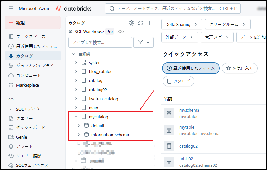The width and height of the screenshot is (267, 170).
Task: Click the plus icon to add catalog
Action: (x=149, y=23)
